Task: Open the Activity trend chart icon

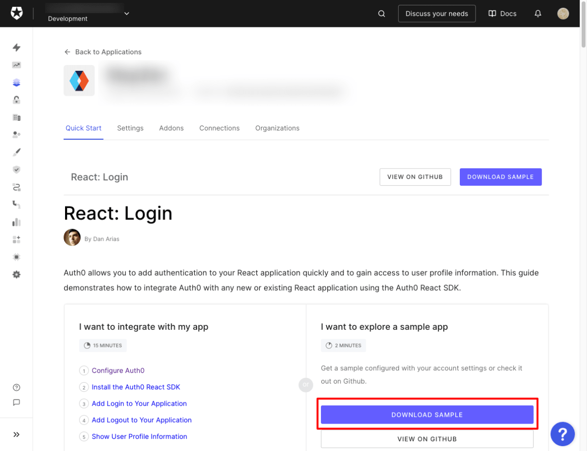Action: pos(17,65)
